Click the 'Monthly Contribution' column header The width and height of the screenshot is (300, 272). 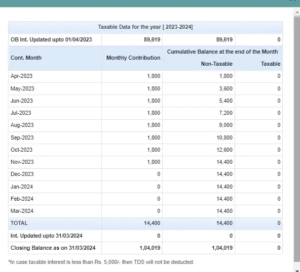pyautogui.click(x=133, y=58)
